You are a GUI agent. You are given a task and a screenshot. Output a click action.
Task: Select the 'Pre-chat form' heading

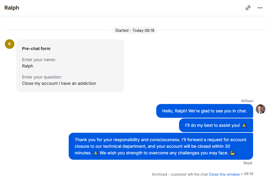[x=36, y=49]
